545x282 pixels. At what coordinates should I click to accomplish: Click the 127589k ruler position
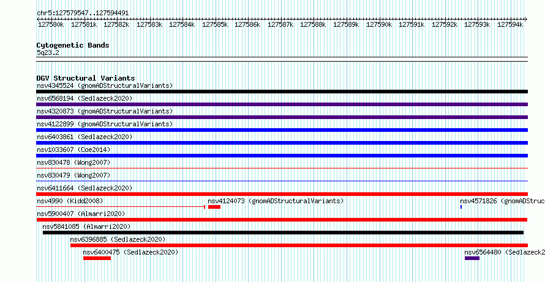click(x=346, y=24)
